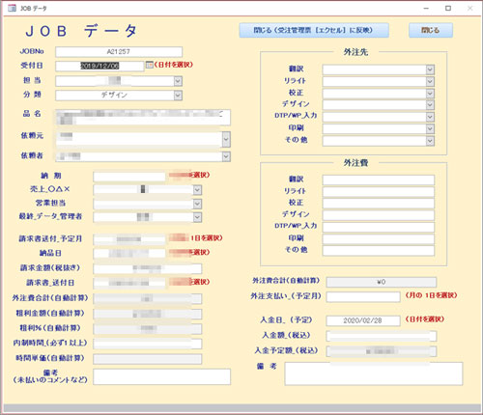
Task: Open 外注先 DTP/WP_入力 dropdown
Action: 430,117
